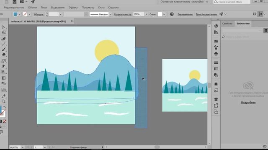Click the Adobe Stock search field
The width and height of the screenshot is (268, 150).
click(x=232, y=2)
